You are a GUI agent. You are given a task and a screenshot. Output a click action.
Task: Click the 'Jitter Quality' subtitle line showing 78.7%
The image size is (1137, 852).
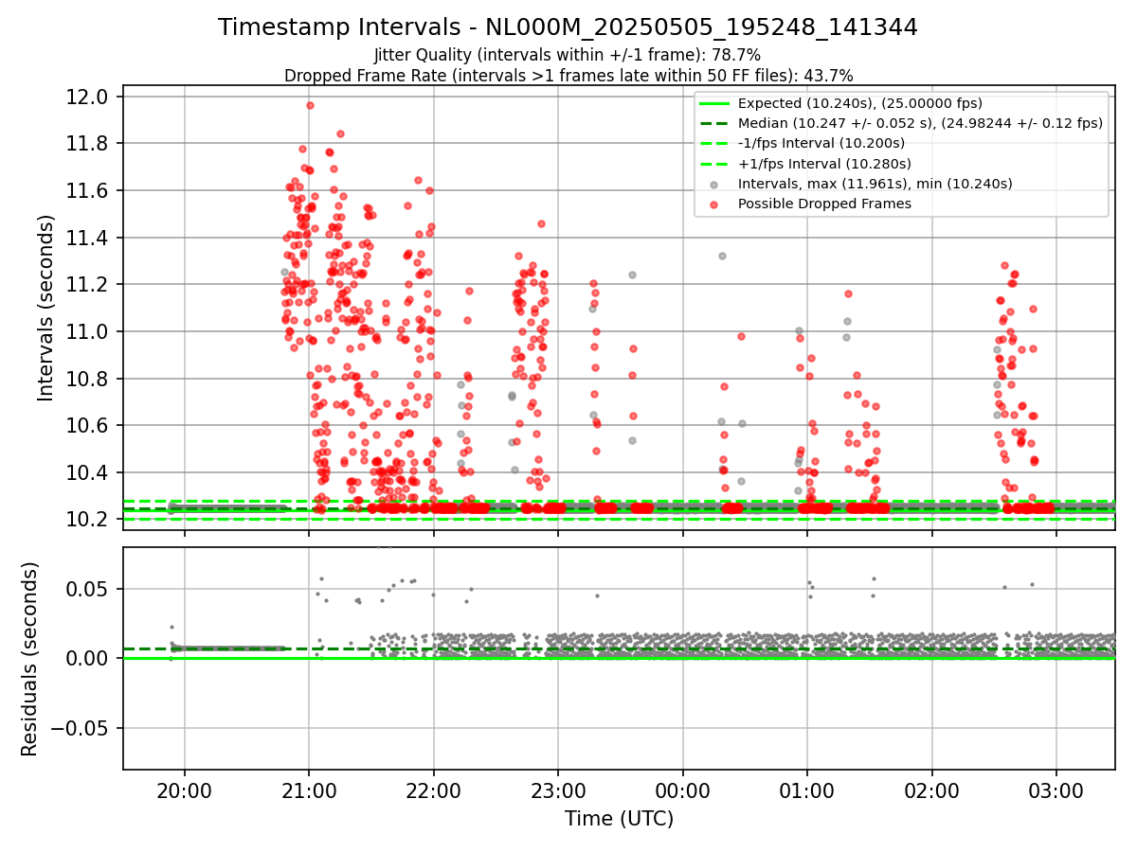[568, 55]
